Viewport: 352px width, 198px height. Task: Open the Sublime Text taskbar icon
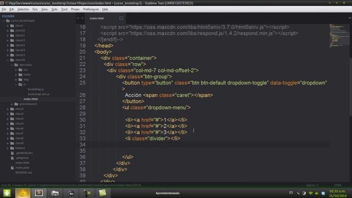click(x=39, y=193)
